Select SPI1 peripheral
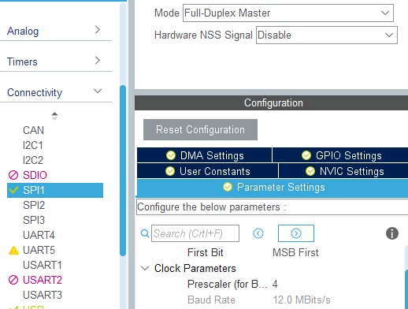The height and width of the screenshot is (309, 408). [55, 190]
